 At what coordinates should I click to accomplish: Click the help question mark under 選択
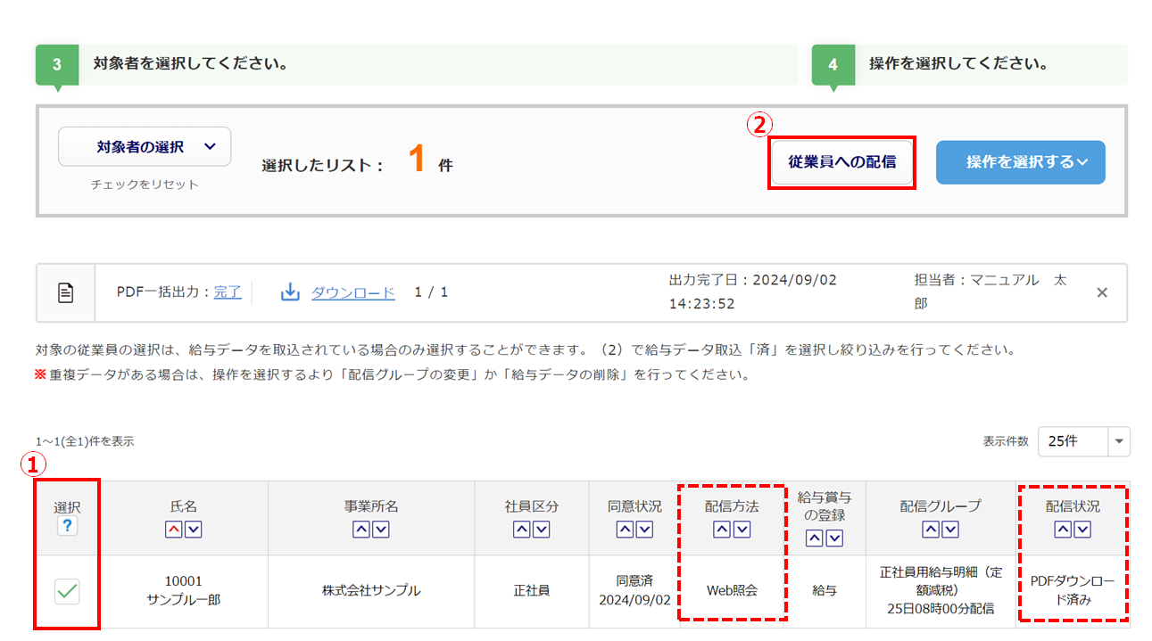[x=67, y=526]
